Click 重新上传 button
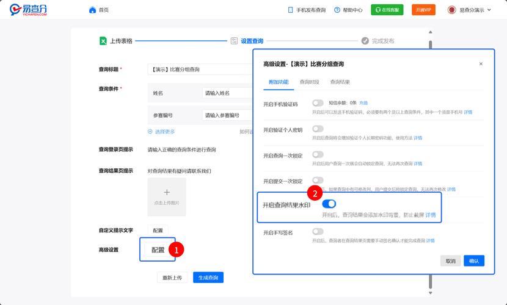507x305 pixels. [172, 278]
